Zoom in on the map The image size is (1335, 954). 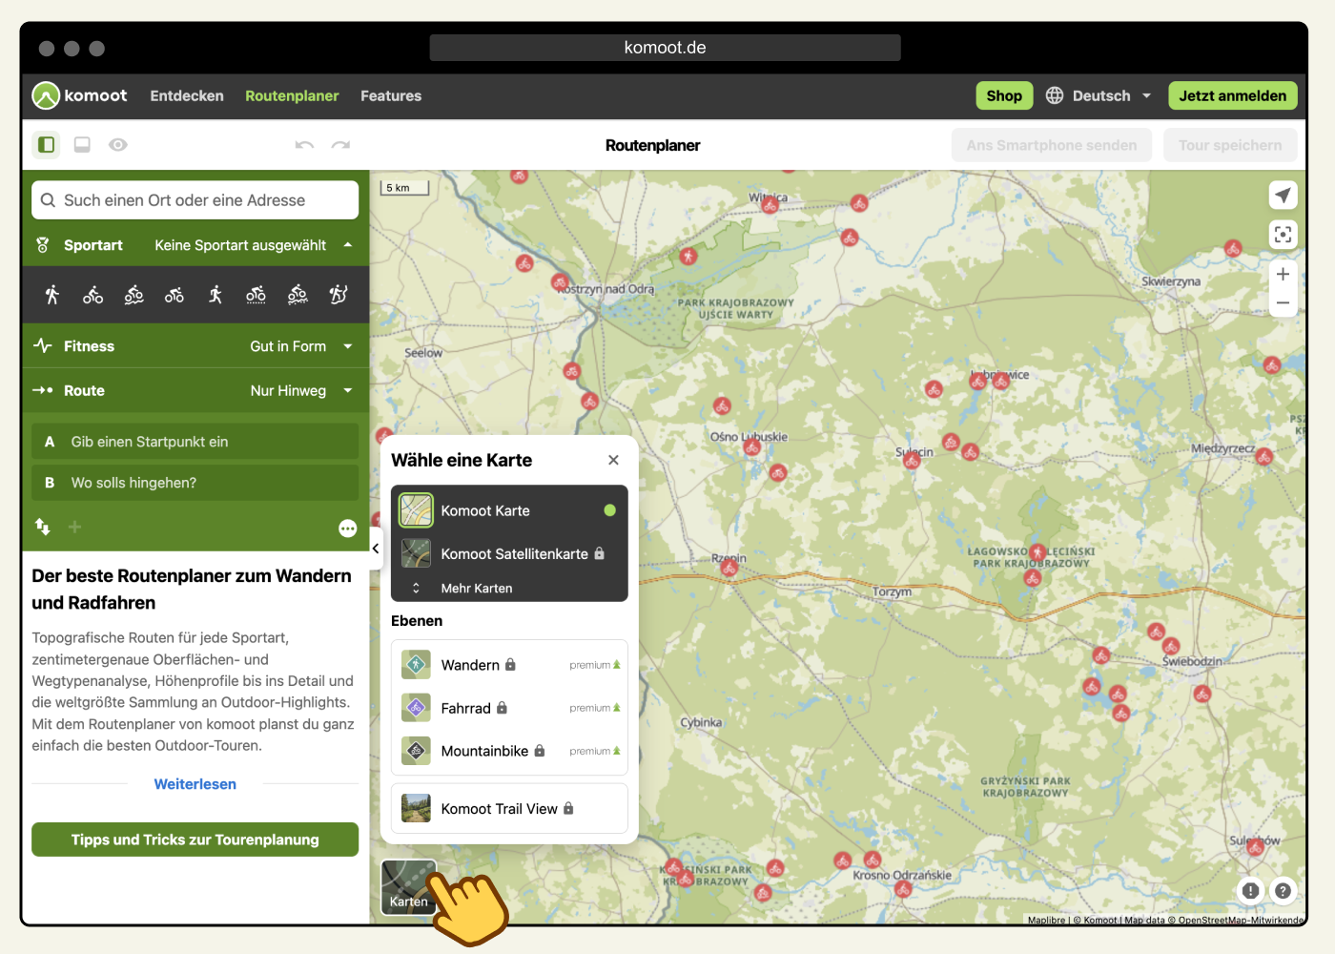pos(1283,274)
